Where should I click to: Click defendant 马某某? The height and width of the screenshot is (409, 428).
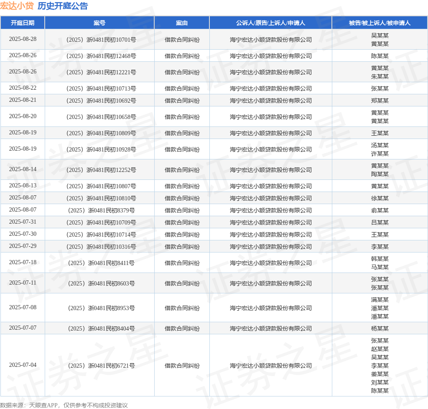point(380,267)
